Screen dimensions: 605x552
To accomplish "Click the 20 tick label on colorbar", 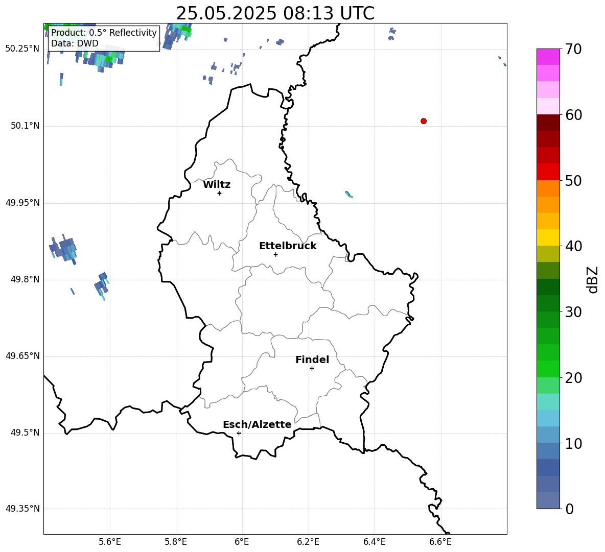I will coord(573,377).
